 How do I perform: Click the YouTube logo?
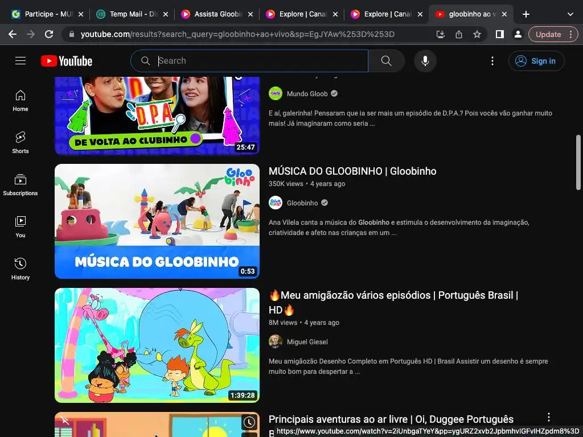67,61
